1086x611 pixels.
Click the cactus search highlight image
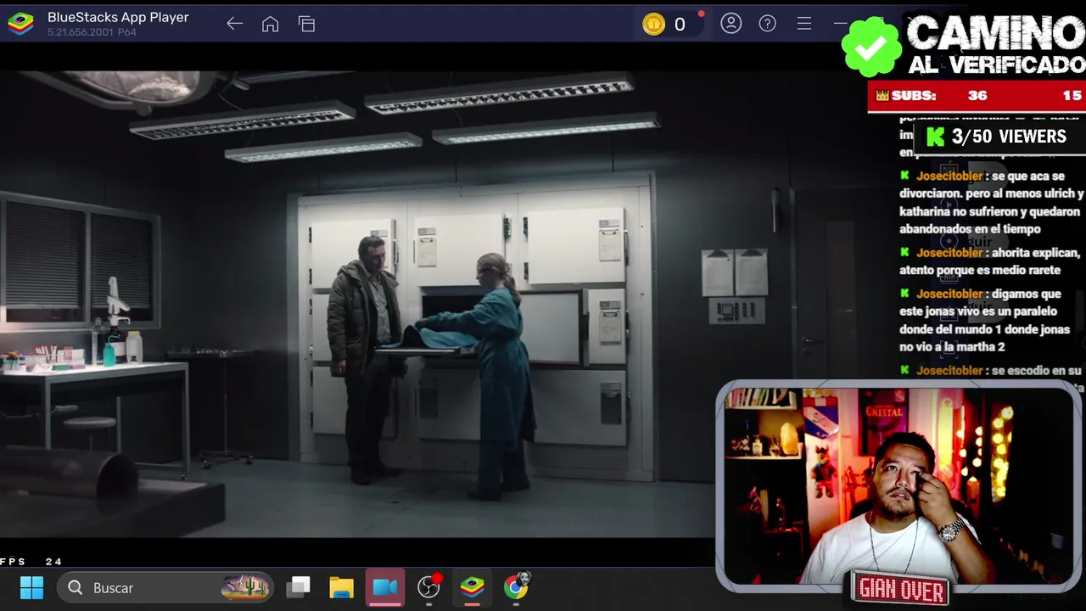pos(245,586)
